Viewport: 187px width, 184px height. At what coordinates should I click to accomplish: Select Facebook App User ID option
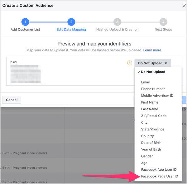pos(159,170)
